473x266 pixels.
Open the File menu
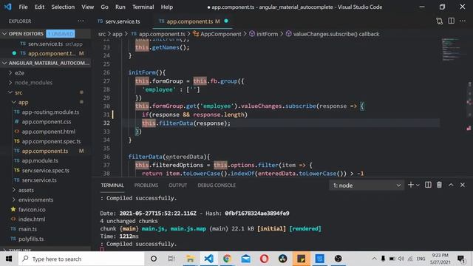[23, 7]
